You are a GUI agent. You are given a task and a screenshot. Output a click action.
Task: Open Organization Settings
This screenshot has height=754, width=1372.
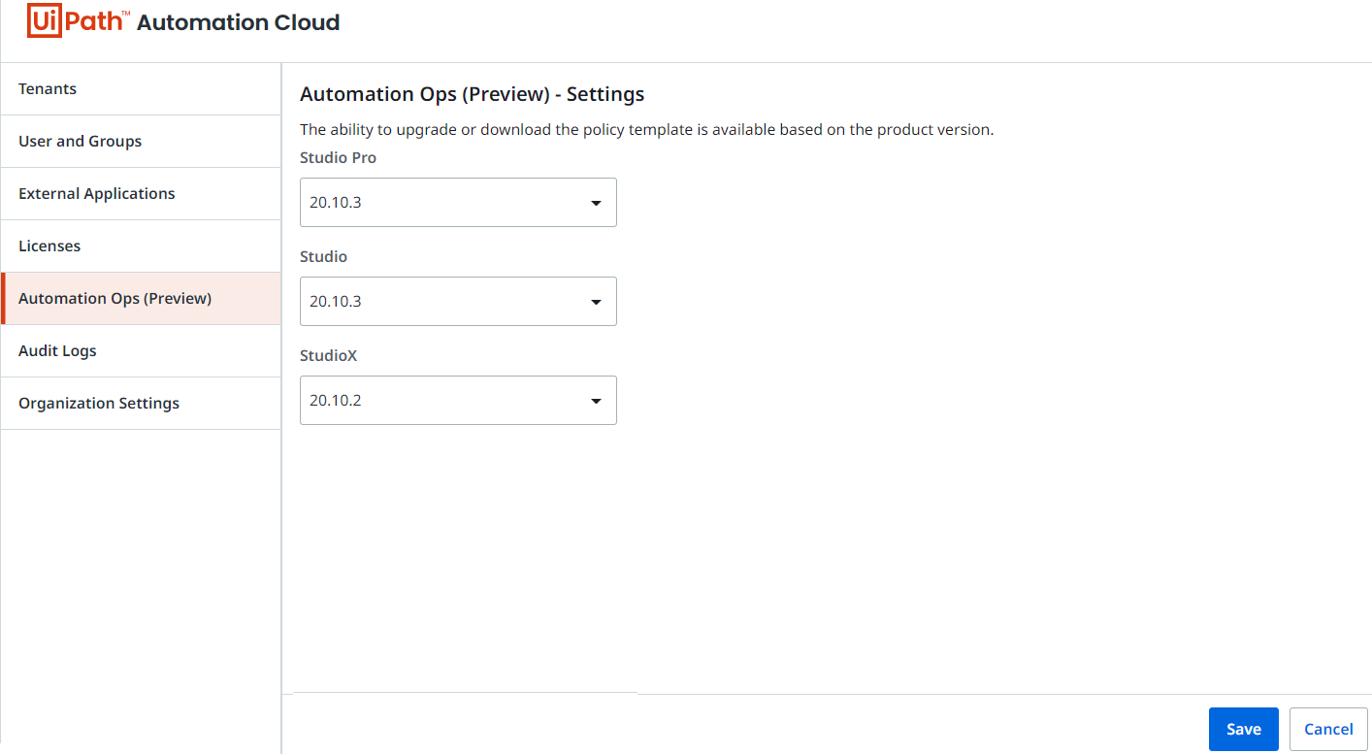pos(141,404)
